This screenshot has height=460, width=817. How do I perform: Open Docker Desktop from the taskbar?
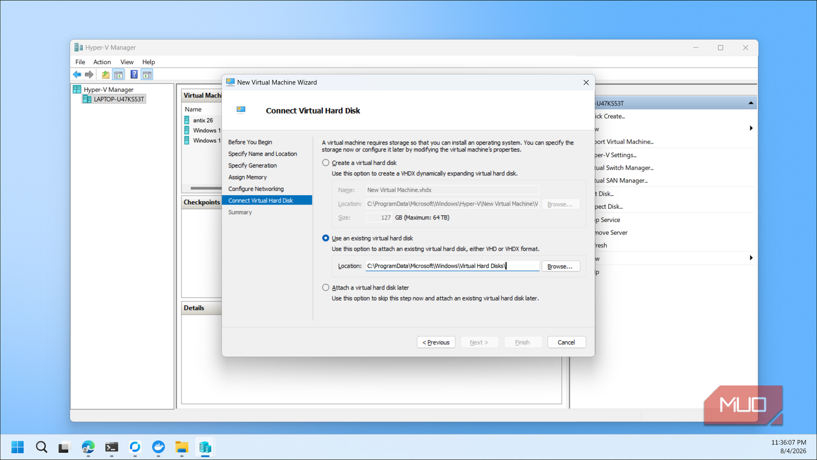click(x=158, y=447)
